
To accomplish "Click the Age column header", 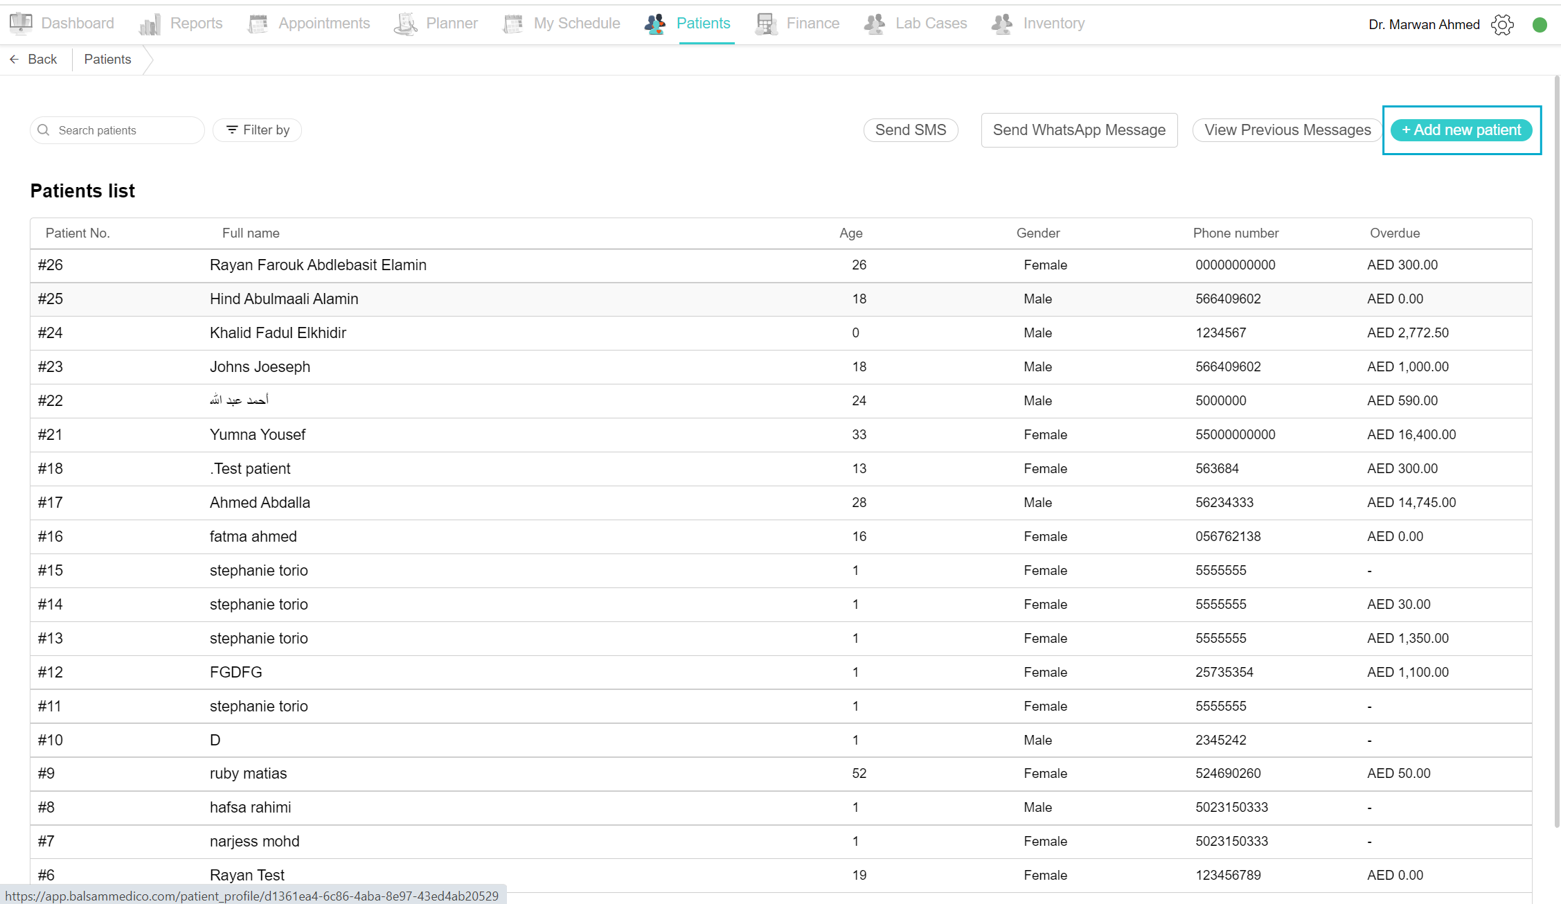I will click(x=850, y=233).
